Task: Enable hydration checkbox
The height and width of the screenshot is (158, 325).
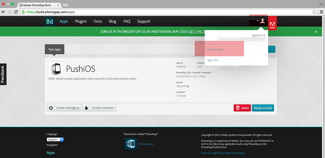Action: (x=91, y=108)
